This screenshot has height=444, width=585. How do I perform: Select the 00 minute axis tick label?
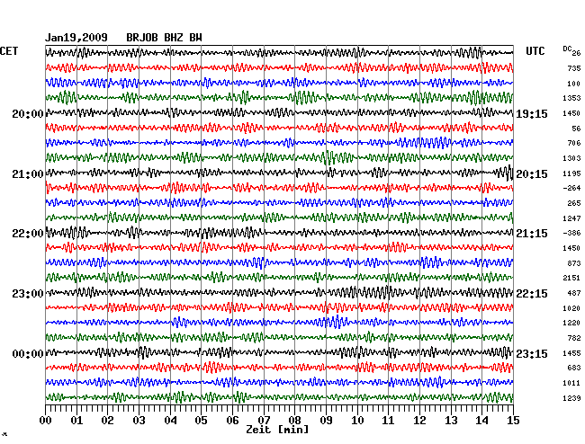[46, 421]
